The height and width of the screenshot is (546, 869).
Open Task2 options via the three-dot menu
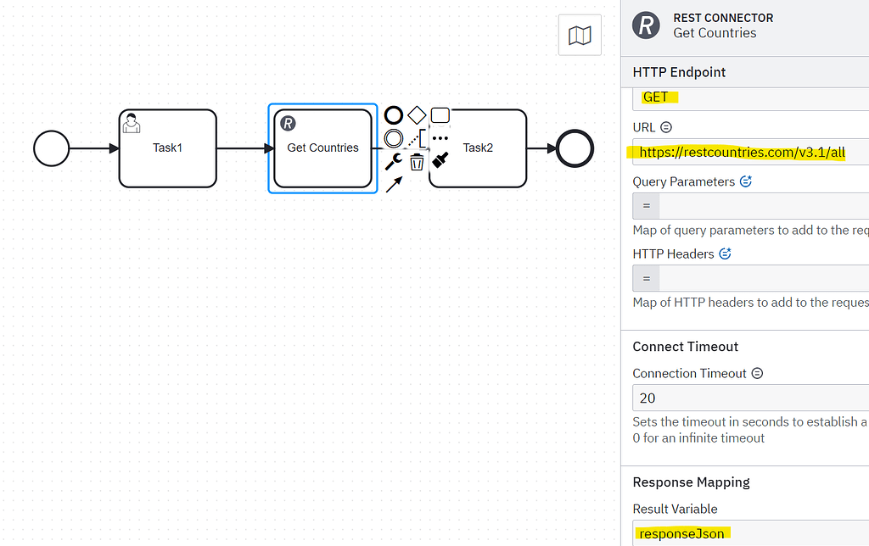(440, 137)
